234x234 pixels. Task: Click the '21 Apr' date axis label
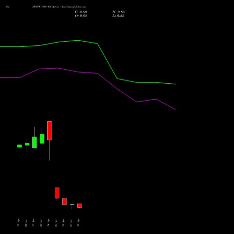(26, 223)
